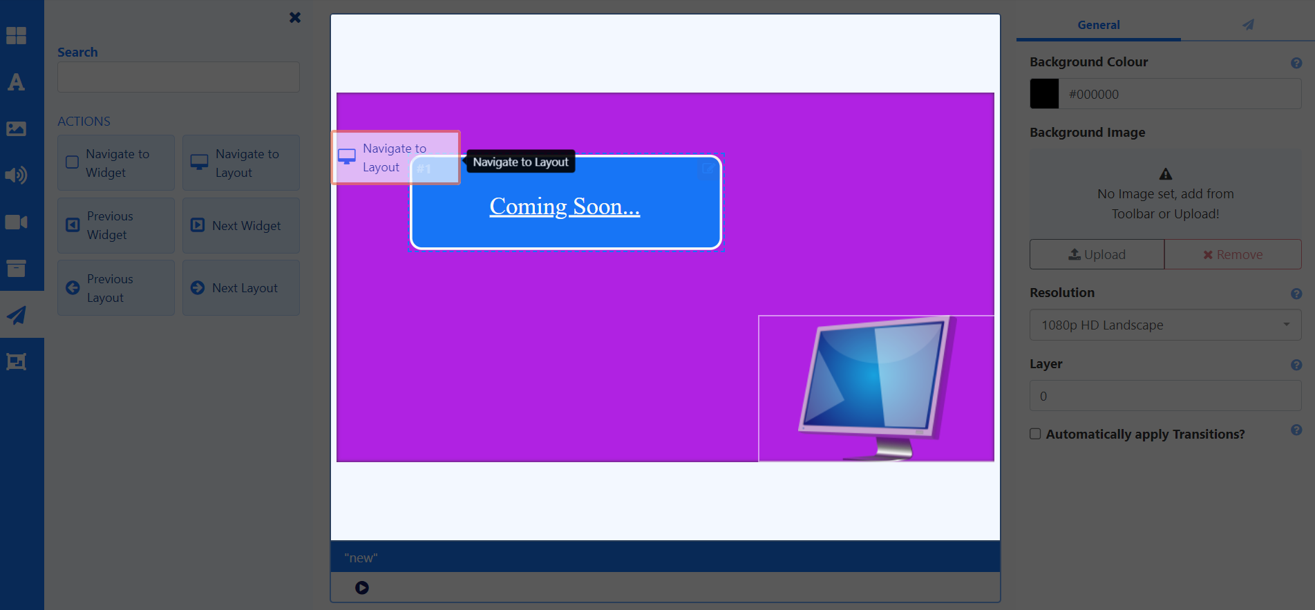Select the text tool icon in sidebar
This screenshot has width=1315, height=610.
(16, 82)
